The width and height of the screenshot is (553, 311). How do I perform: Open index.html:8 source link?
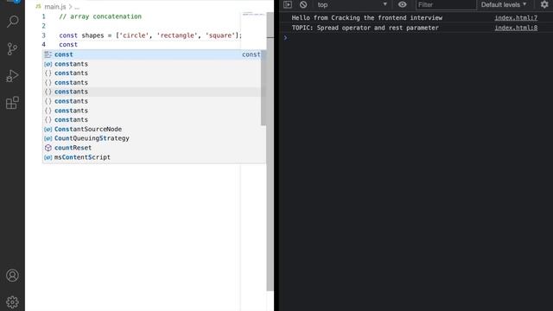tap(516, 28)
